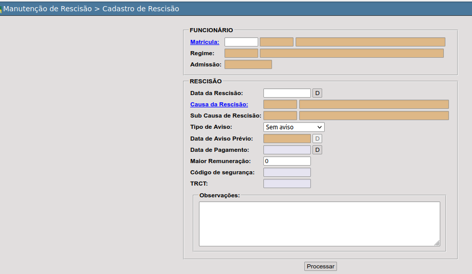Image resolution: width=472 pixels, height=274 pixels.
Task: Click the Regime code field
Action: coord(241,53)
